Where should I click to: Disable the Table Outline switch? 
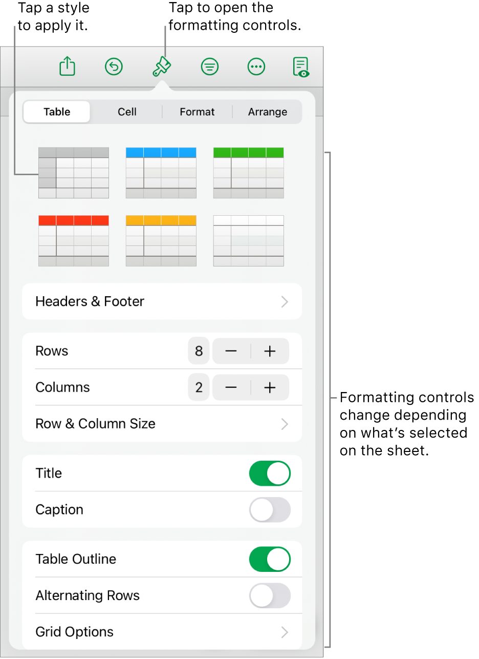(x=270, y=559)
